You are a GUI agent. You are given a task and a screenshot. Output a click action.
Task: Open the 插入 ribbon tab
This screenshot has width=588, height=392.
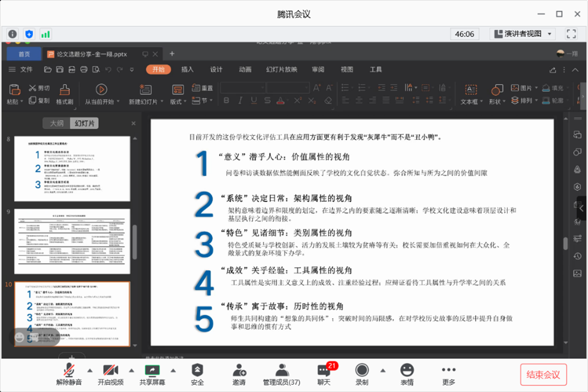coord(187,69)
